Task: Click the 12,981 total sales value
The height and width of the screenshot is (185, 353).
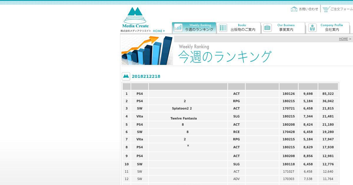Action: 328,156
